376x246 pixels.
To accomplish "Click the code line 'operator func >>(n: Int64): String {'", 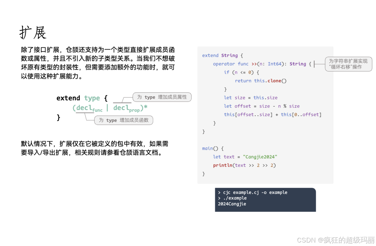I will [262, 64].
